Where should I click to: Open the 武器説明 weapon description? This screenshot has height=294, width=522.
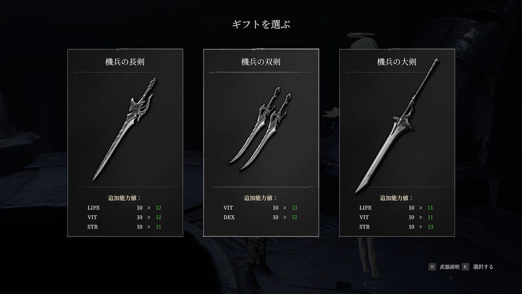449,267
